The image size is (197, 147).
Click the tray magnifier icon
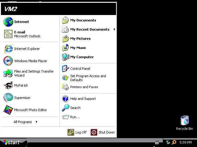point(174,142)
